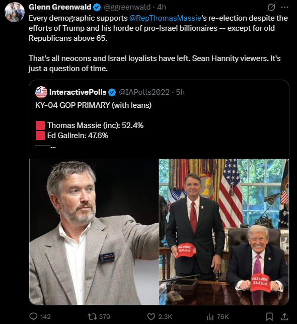Open the Oval Office photo on right

click(x=224, y=232)
